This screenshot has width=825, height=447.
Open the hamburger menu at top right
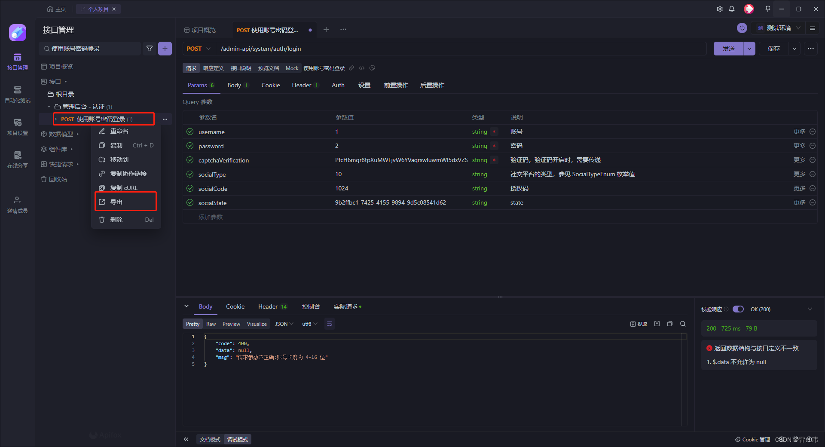click(x=813, y=28)
